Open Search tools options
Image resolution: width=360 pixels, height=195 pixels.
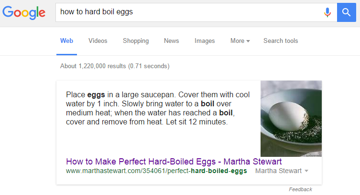click(281, 41)
